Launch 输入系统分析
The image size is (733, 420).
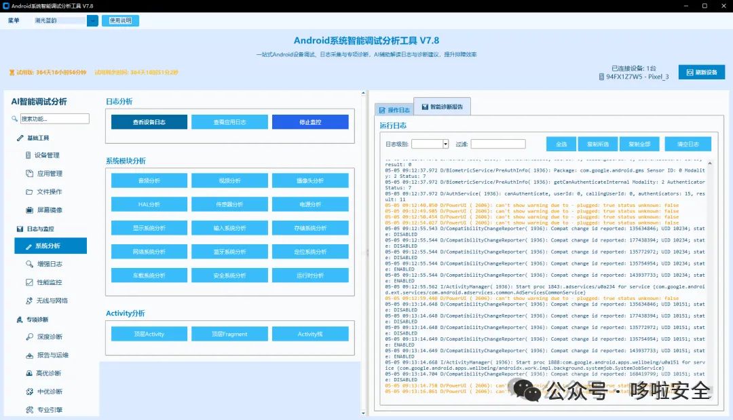(229, 228)
